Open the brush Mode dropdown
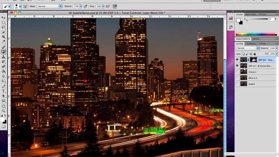 (x=49, y=6)
